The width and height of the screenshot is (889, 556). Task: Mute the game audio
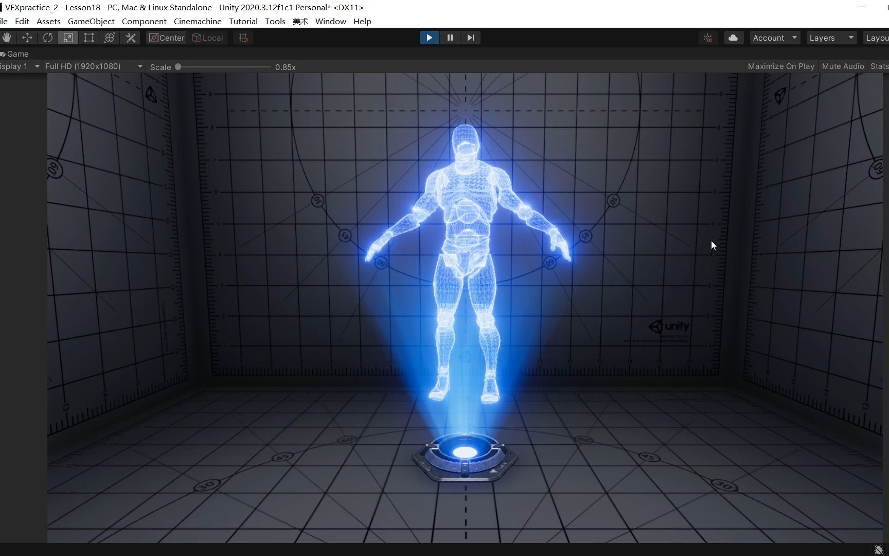842,66
